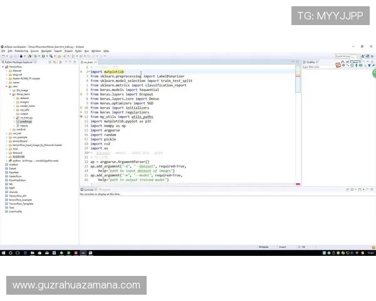This screenshot has width=376, height=301.
Task: Open the DataA project
Action: [13, 169]
